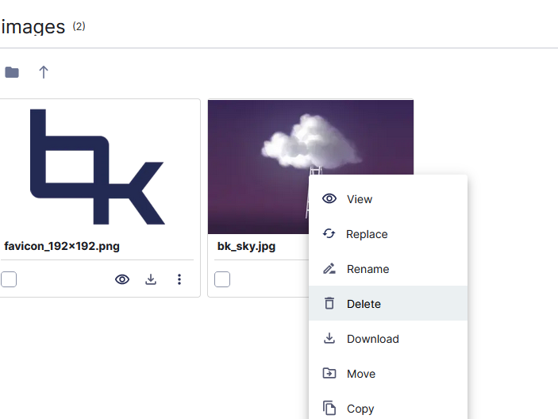
Task: Click Delete in the context menu
Action: tap(364, 304)
